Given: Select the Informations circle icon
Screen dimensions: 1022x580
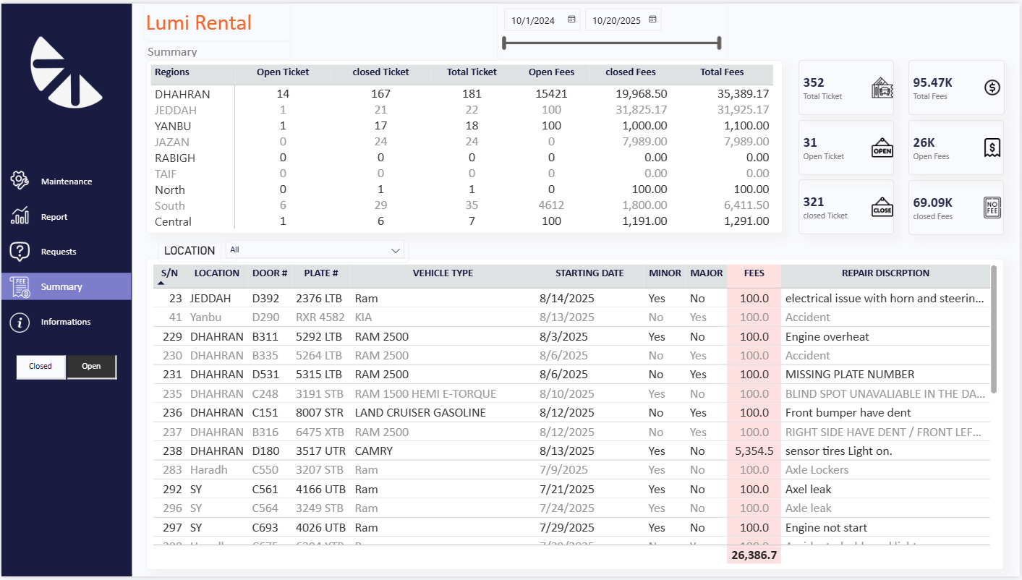Looking at the screenshot, I should (20, 323).
